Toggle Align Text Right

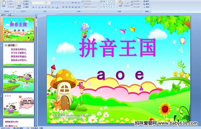coord(69,7)
